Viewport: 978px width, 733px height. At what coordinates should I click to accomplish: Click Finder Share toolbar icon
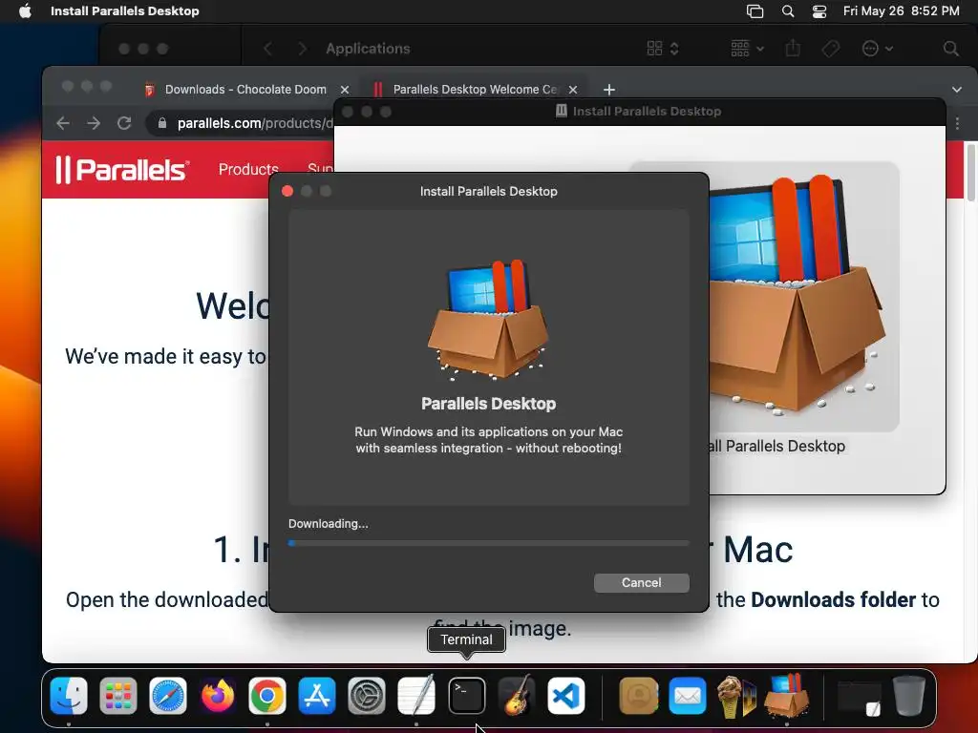[x=793, y=48]
